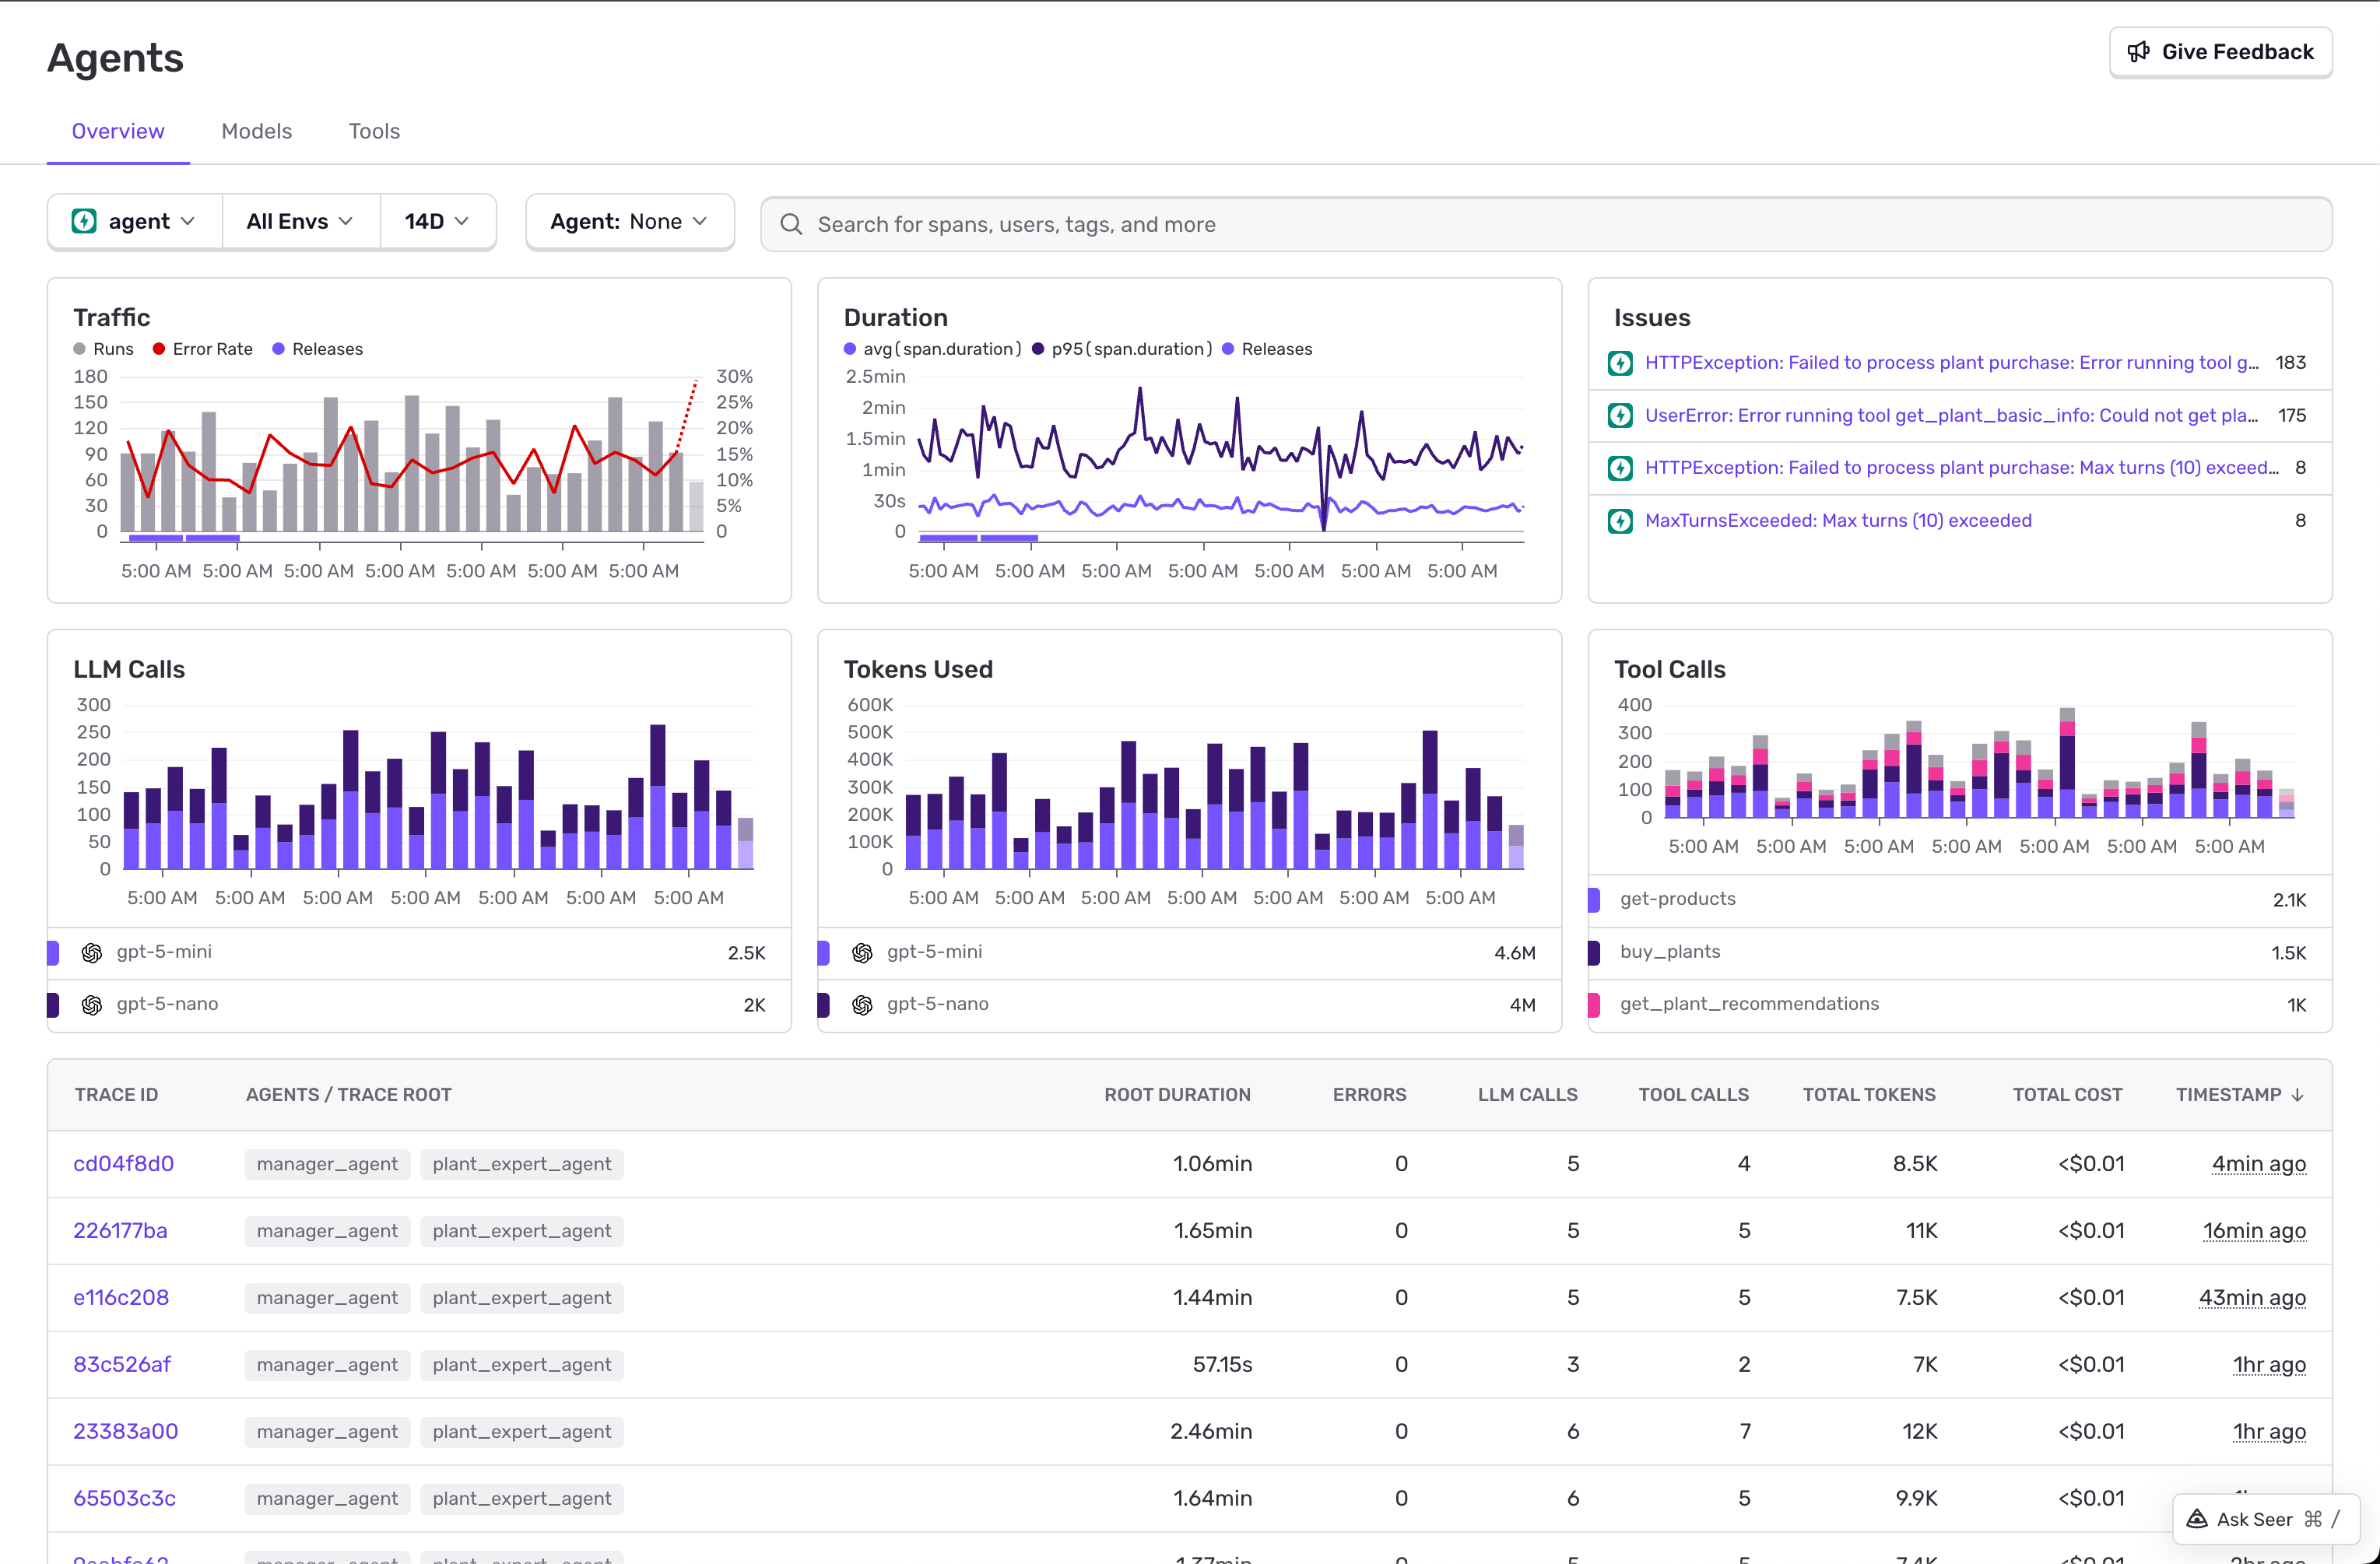Click the agent project icon in selector
Image resolution: width=2380 pixels, height=1564 pixels.
coord(85,221)
